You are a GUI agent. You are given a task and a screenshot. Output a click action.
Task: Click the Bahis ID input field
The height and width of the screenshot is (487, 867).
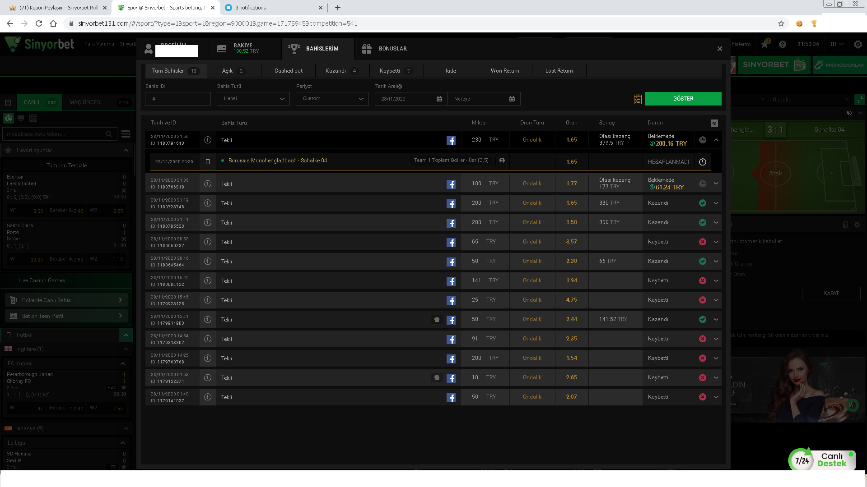178,99
